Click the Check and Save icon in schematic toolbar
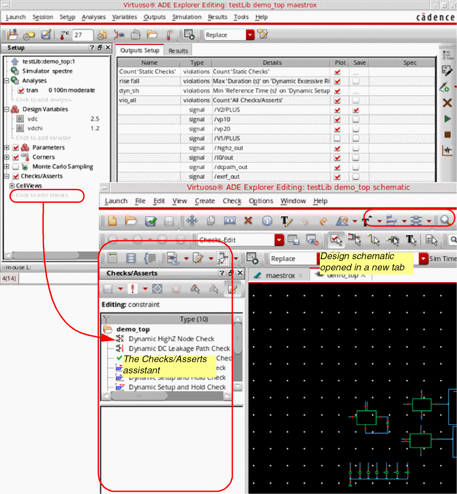The image size is (457, 494). pyautogui.click(x=150, y=221)
